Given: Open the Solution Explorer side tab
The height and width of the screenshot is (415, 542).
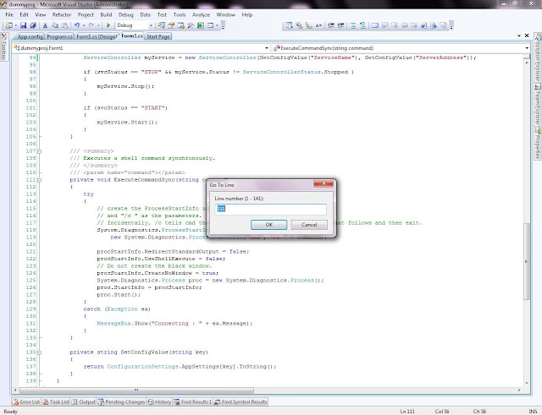Looking at the screenshot, I should click(538, 58).
